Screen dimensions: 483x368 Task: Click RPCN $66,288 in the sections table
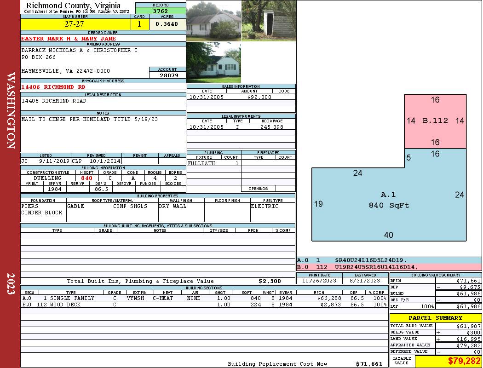[329, 299]
